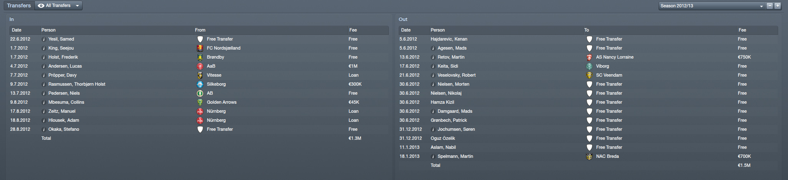Click the Silkeborg club badge icon
This screenshot has height=180, width=788.
click(200, 84)
